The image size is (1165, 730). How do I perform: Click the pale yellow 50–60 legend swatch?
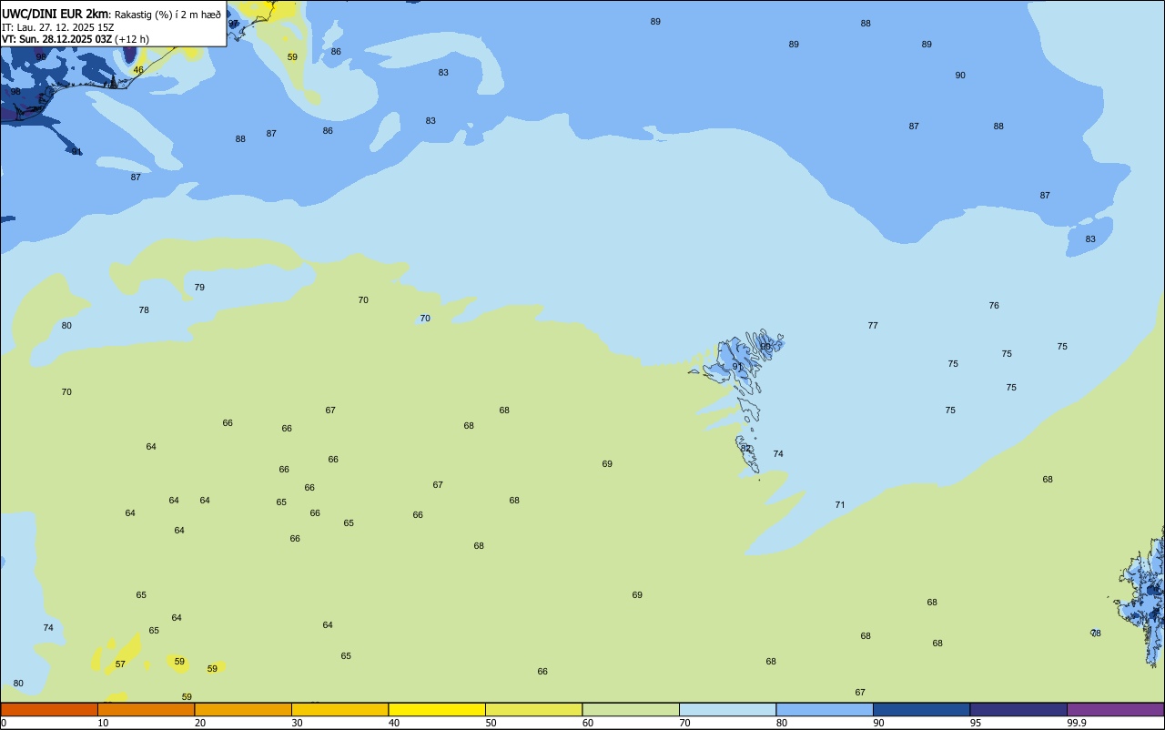[x=533, y=709]
